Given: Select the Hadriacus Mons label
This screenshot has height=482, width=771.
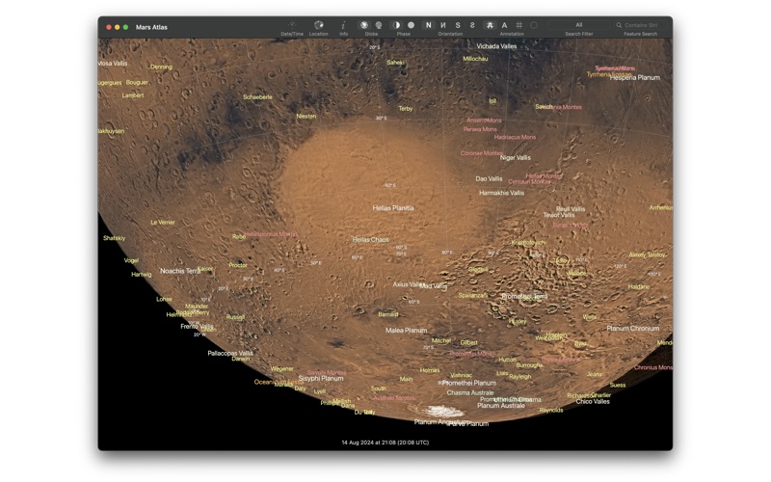Looking at the screenshot, I should point(515,137).
